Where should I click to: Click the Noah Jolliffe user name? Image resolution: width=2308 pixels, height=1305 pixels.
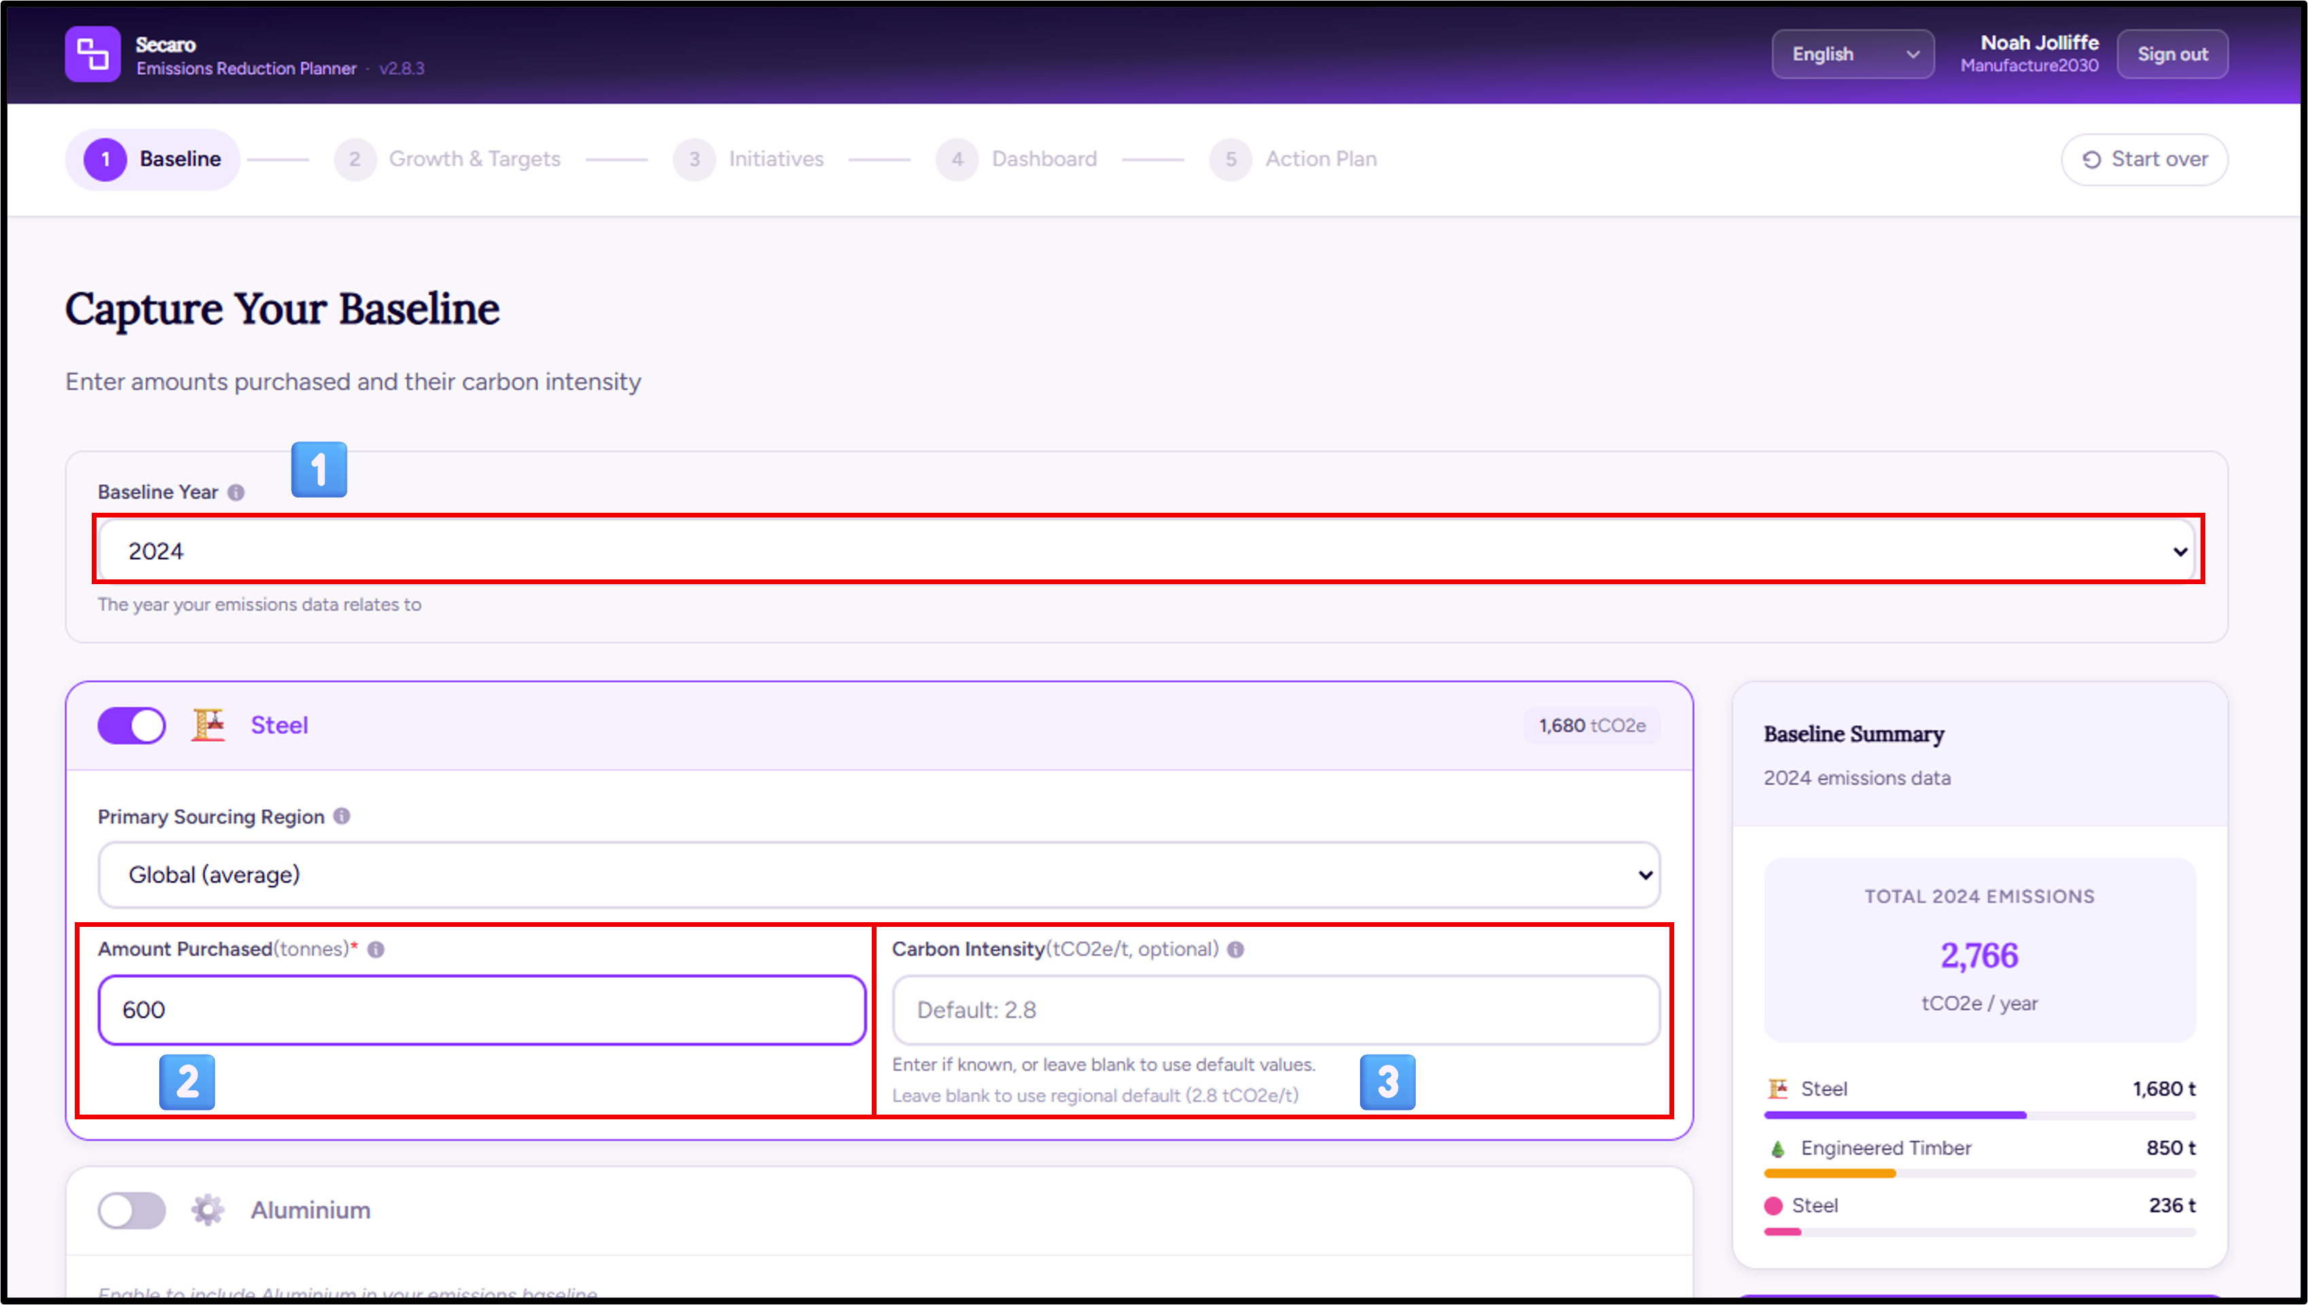(x=2039, y=42)
